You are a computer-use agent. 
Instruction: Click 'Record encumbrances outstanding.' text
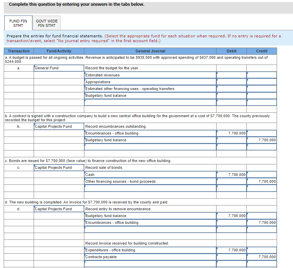point(116,126)
